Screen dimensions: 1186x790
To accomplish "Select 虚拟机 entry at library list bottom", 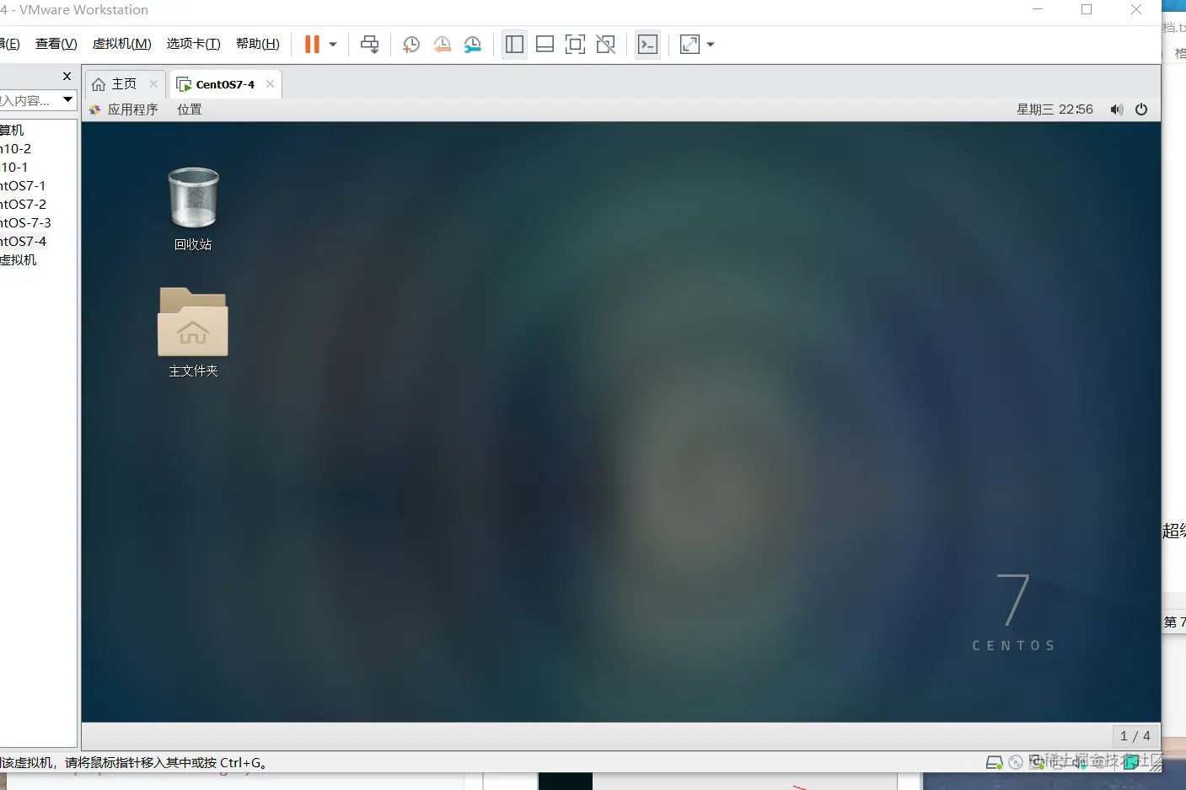I will click(x=19, y=259).
